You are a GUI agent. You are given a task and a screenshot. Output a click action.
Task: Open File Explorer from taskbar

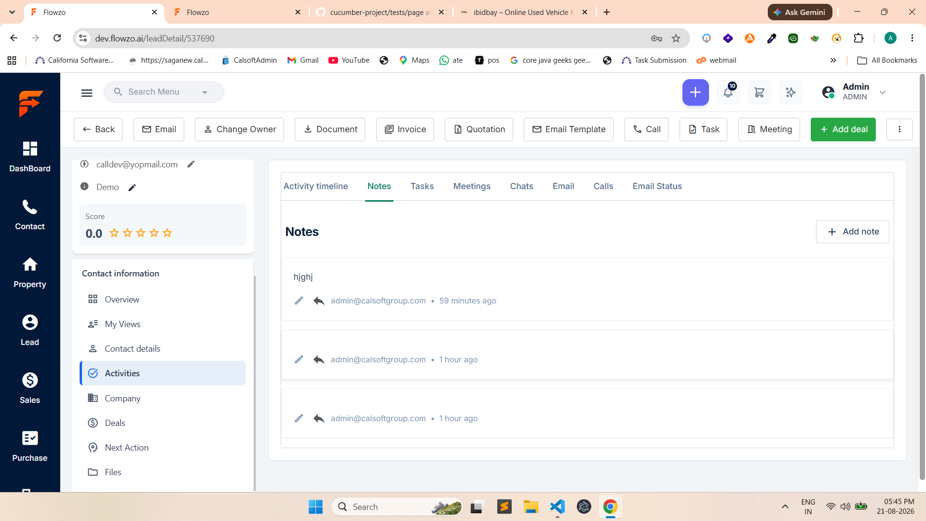click(531, 507)
